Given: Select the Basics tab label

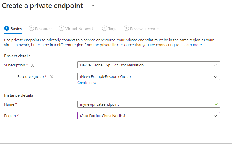Looking at the screenshot, I should coord(16,29).
